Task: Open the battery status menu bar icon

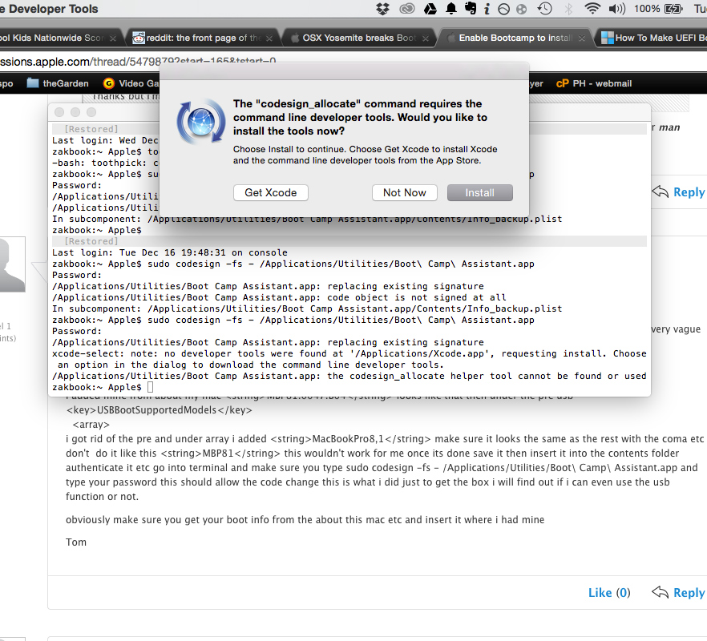Action: (x=673, y=9)
